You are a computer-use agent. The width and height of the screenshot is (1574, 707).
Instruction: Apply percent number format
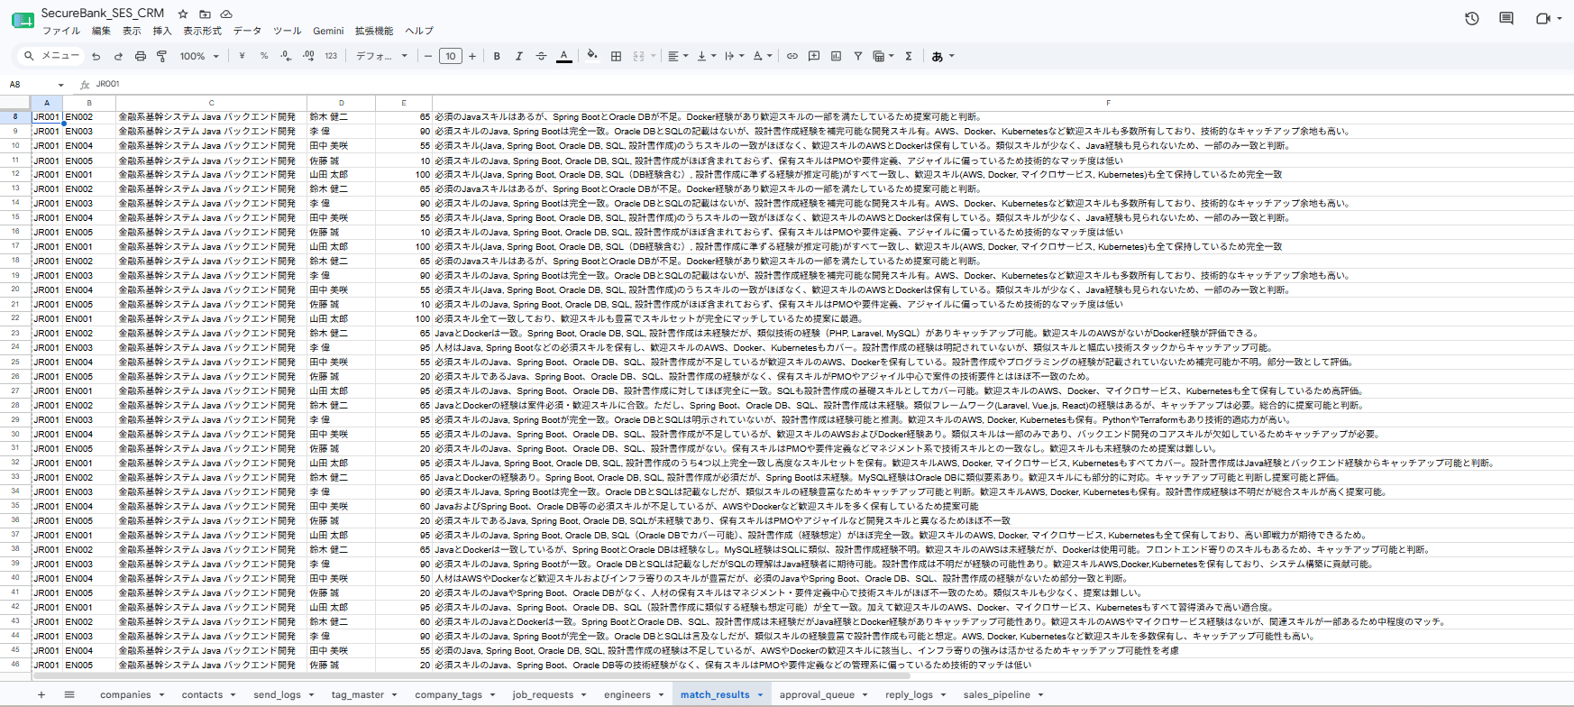coord(264,56)
